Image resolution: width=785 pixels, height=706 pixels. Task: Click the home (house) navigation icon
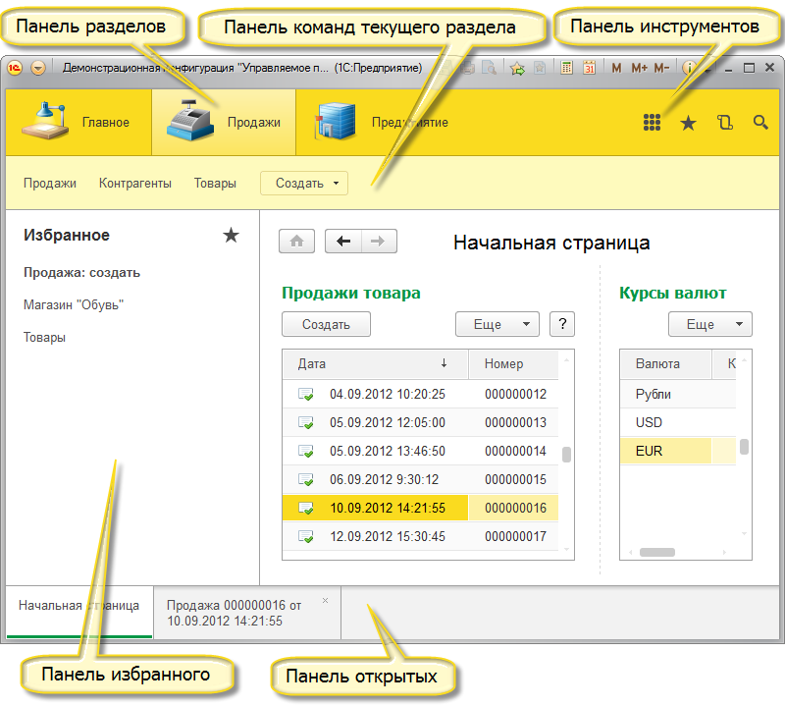coord(296,241)
